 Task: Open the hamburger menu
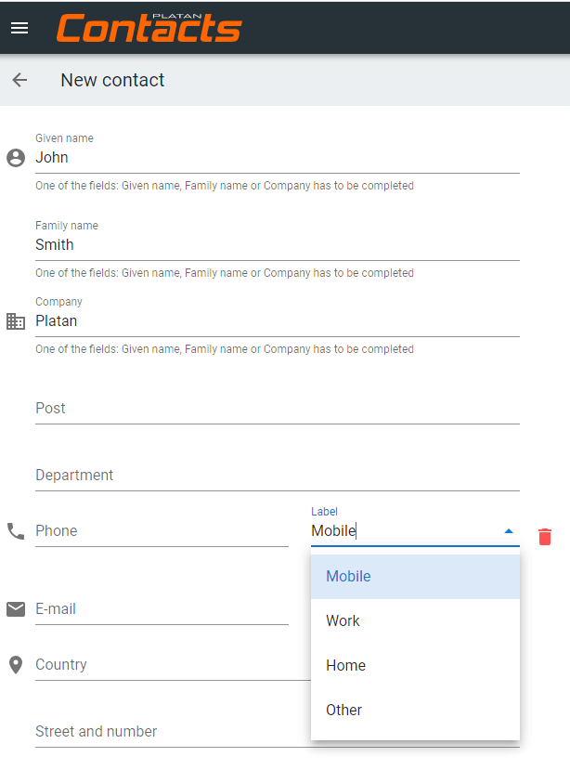click(19, 28)
